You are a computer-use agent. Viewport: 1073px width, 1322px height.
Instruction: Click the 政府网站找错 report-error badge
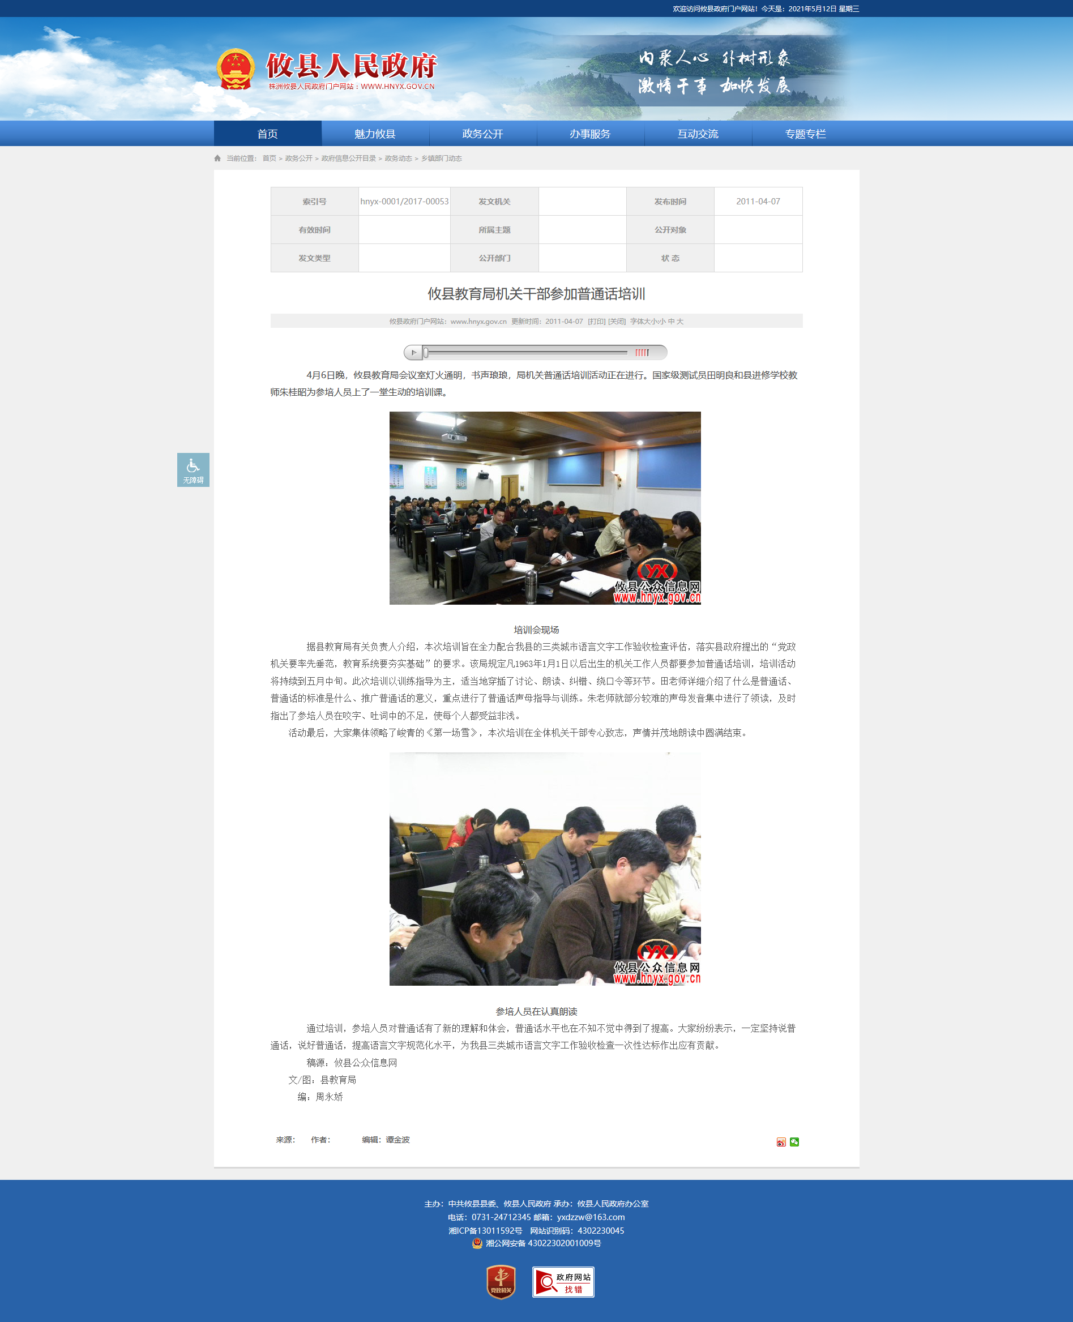pos(562,1282)
